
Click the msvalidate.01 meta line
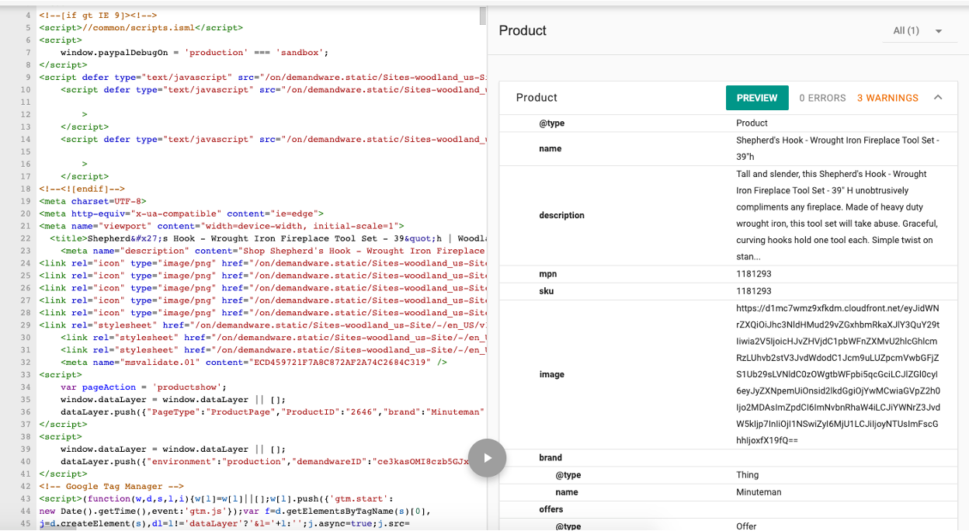pos(254,363)
